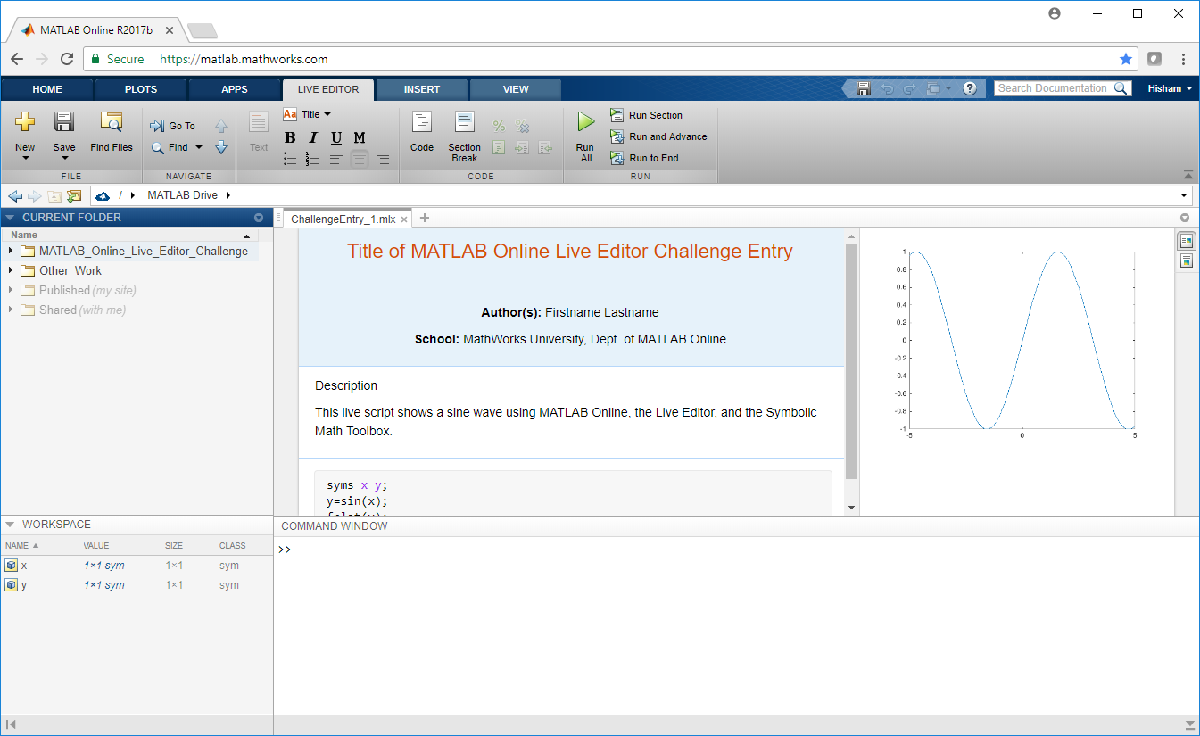1200x736 pixels.
Task: Click the Run to End icon
Action: pyautogui.click(x=617, y=158)
